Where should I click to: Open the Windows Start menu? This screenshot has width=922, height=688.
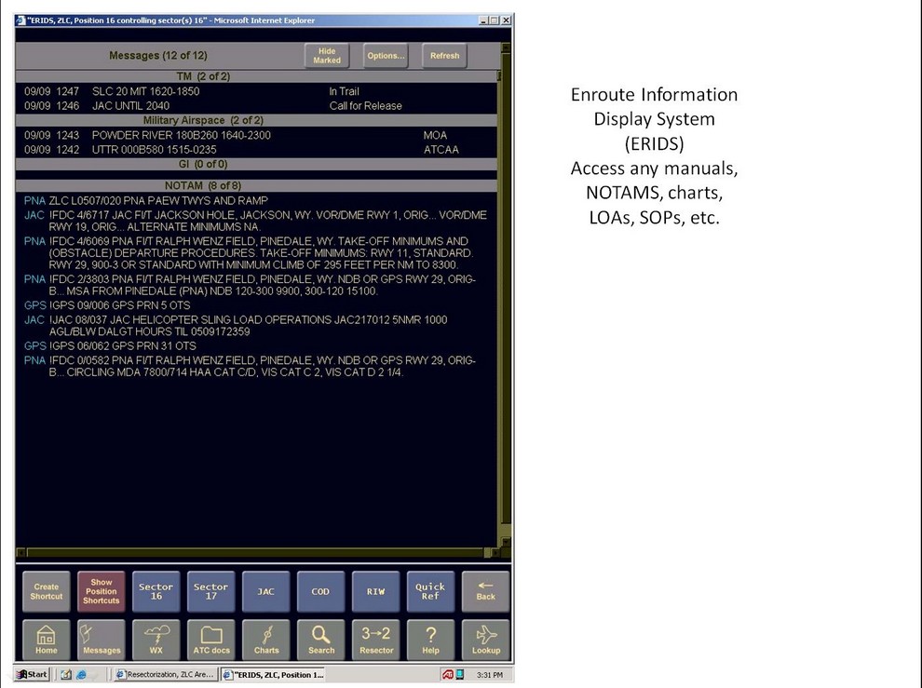tap(33, 674)
